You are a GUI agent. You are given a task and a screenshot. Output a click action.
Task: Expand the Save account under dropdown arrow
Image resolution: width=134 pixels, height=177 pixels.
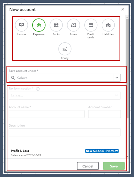117,78
